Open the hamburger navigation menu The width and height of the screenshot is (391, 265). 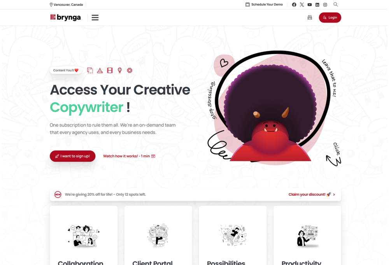[x=95, y=17]
